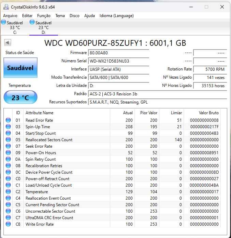This screenshot has height=238, width=231.
Task: Click the Nº Horas Ligado value 35153 horas
Action: pos(210,85)
